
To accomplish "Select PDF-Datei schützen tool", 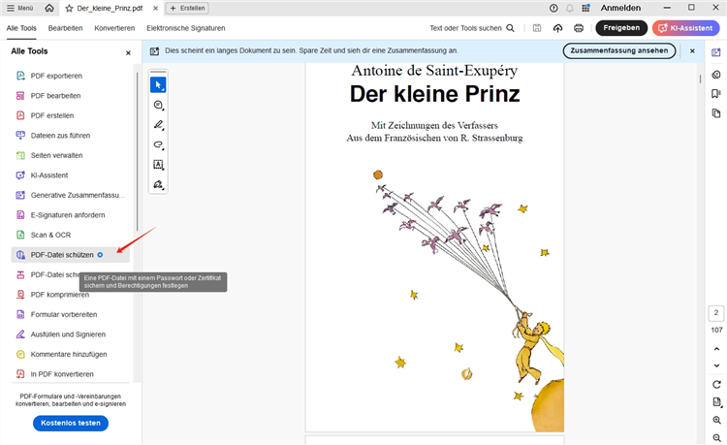I will [71, 255].
